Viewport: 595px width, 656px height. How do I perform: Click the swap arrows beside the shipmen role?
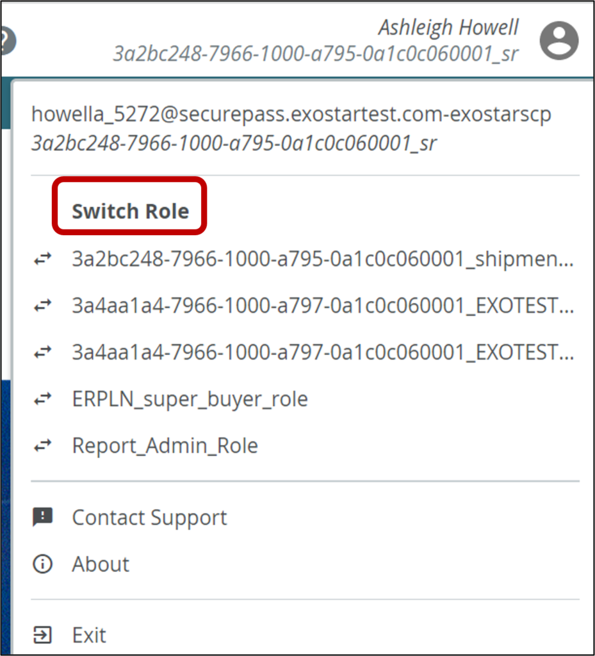click(43, 259)
